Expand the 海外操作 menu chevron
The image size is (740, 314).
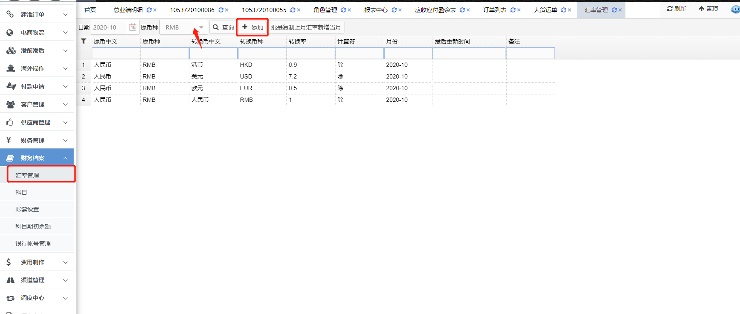click(65, 68)
